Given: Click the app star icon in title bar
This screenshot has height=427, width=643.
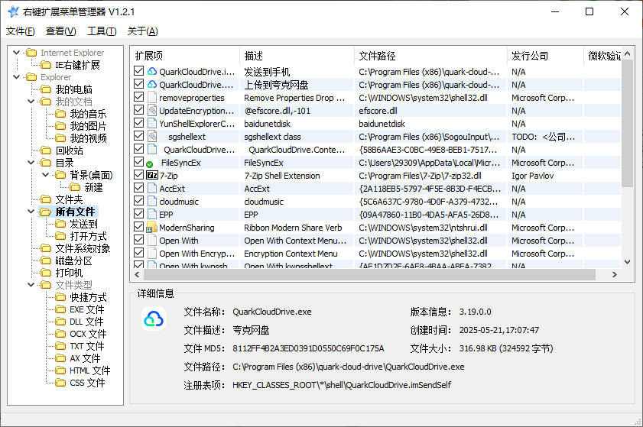Looking at the screenshot, I should [x=14, y=11].
